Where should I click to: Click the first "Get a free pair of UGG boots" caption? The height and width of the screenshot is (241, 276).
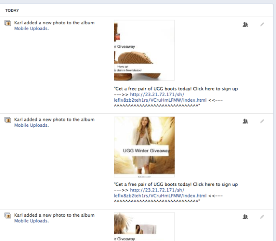(x=176, y=97)
